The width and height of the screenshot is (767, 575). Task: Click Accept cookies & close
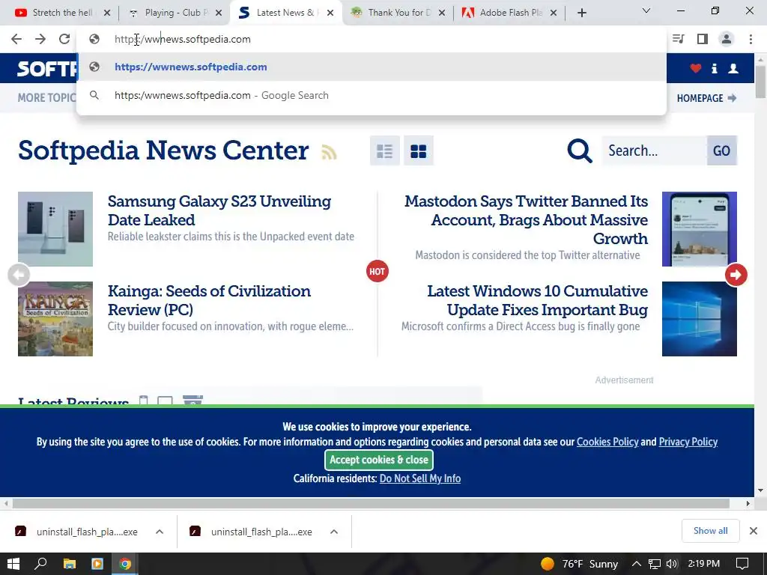click(x=379, y=460)
